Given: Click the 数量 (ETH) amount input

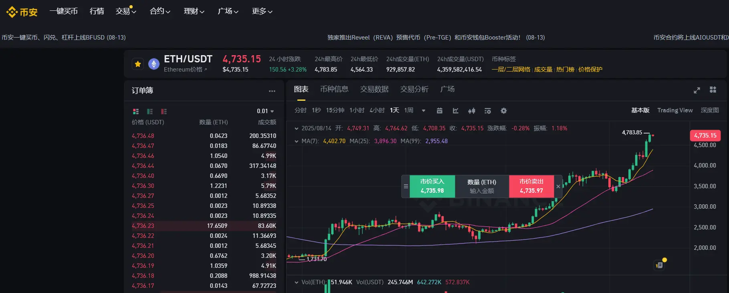Looking at the screenshot, I should tap(482, 186).
